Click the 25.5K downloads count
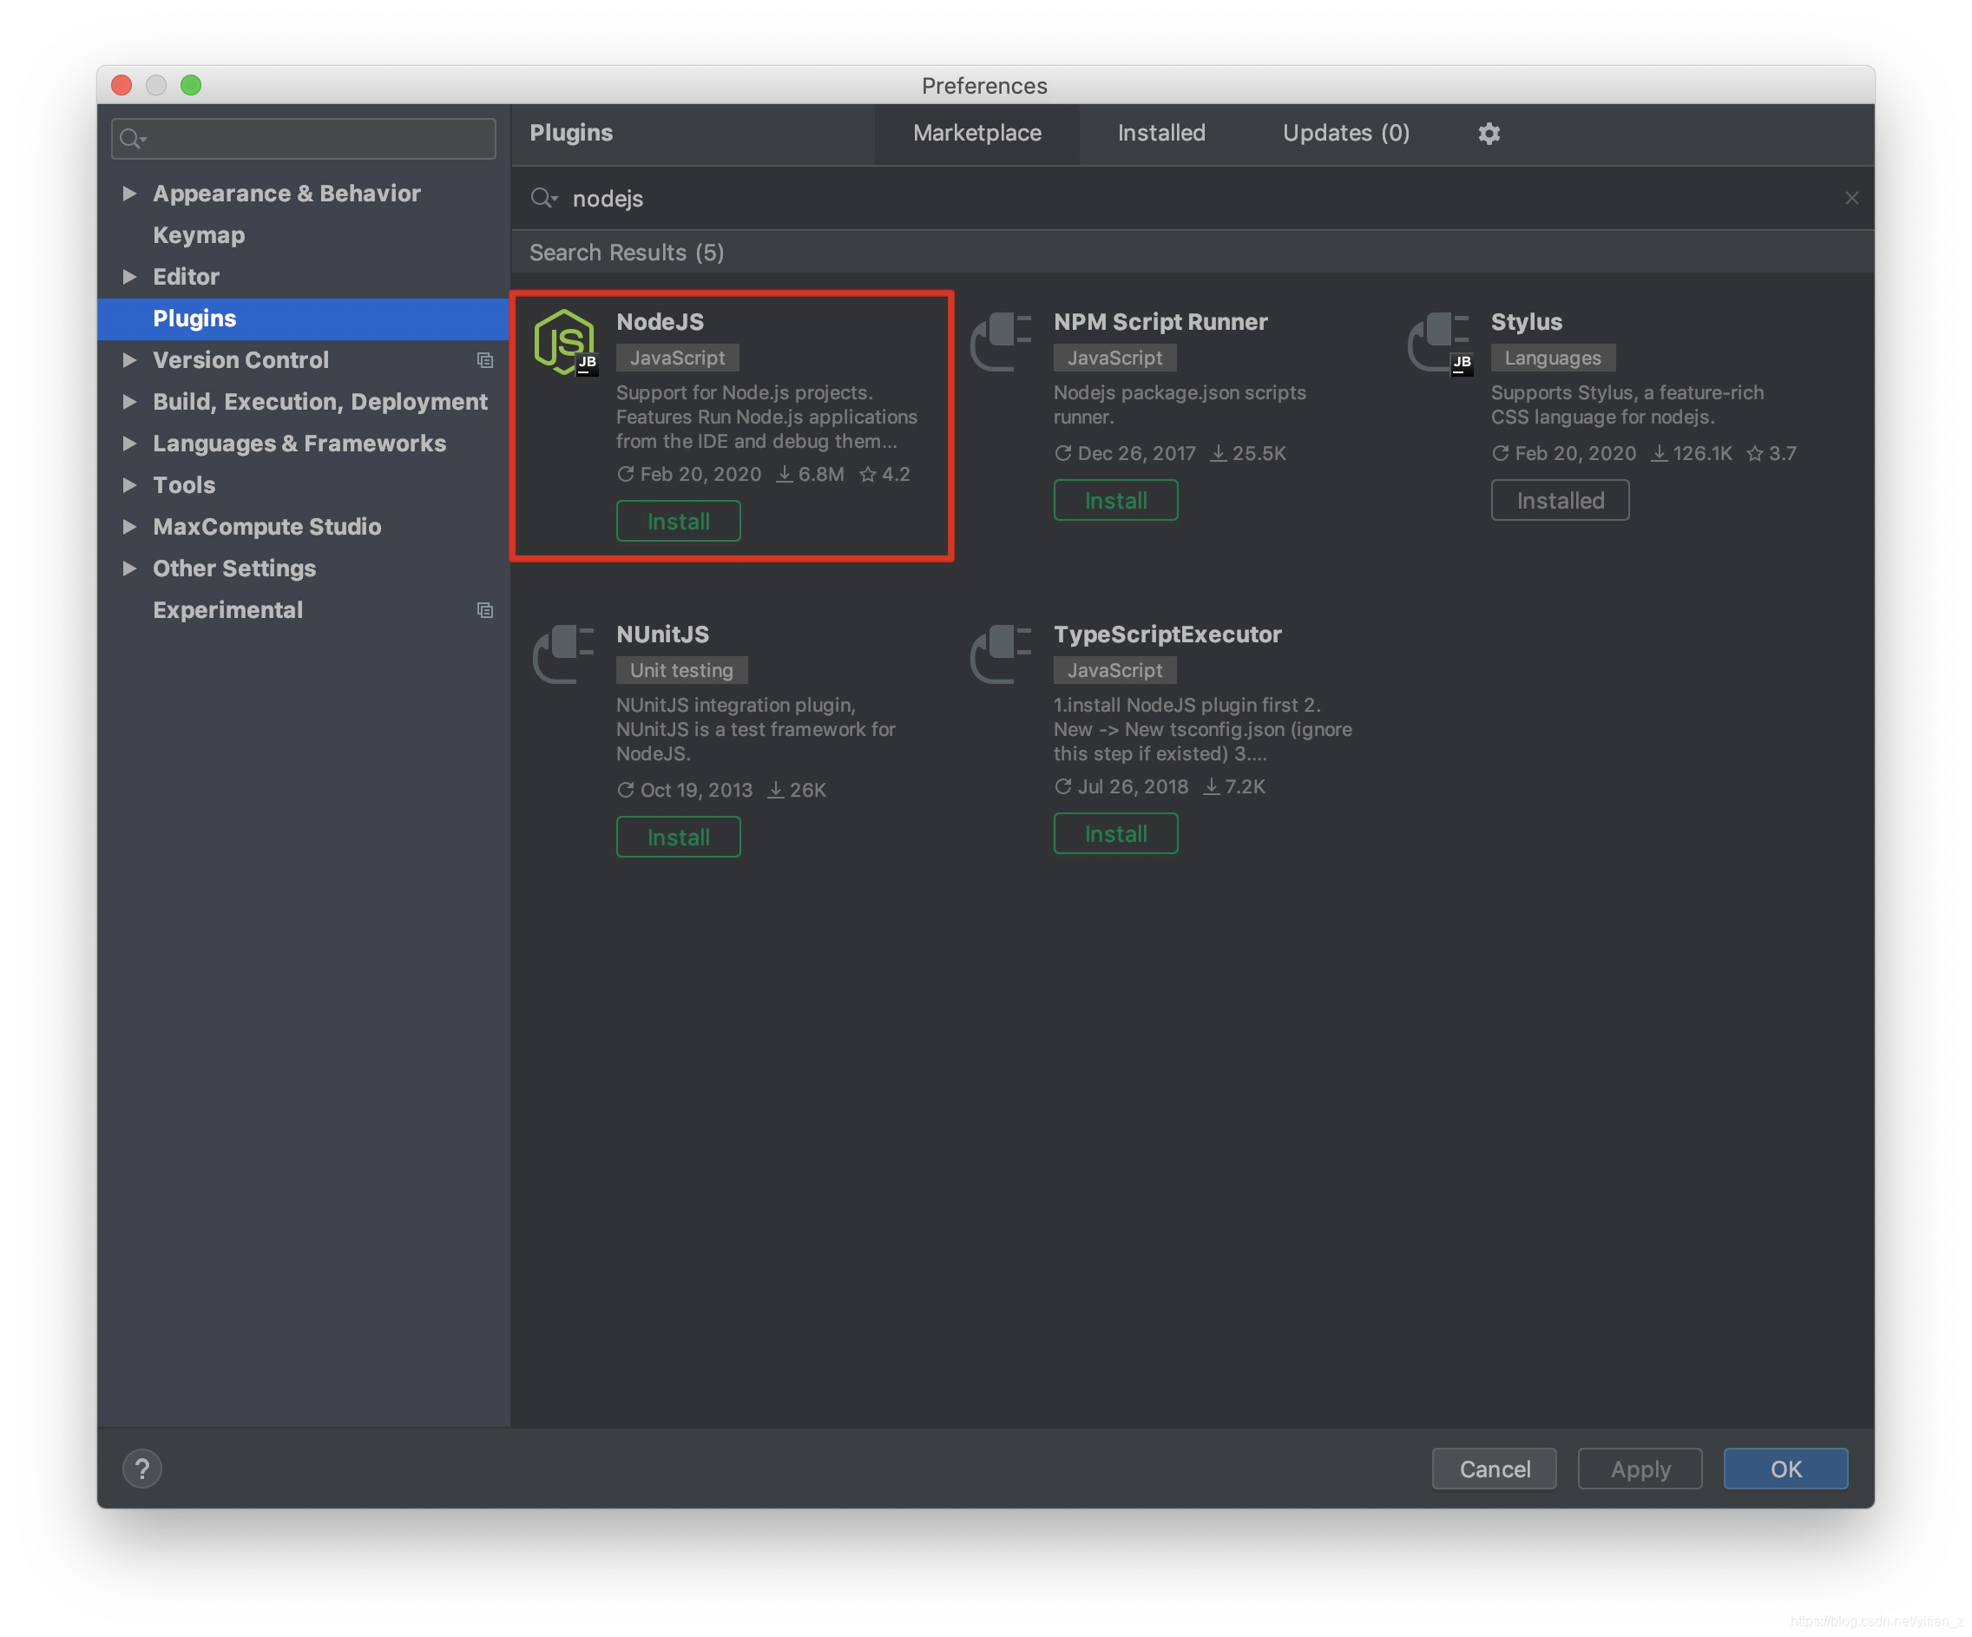Image resolution: width=1972 pixels, height=1637 pixels. (x=1248, y=454)
